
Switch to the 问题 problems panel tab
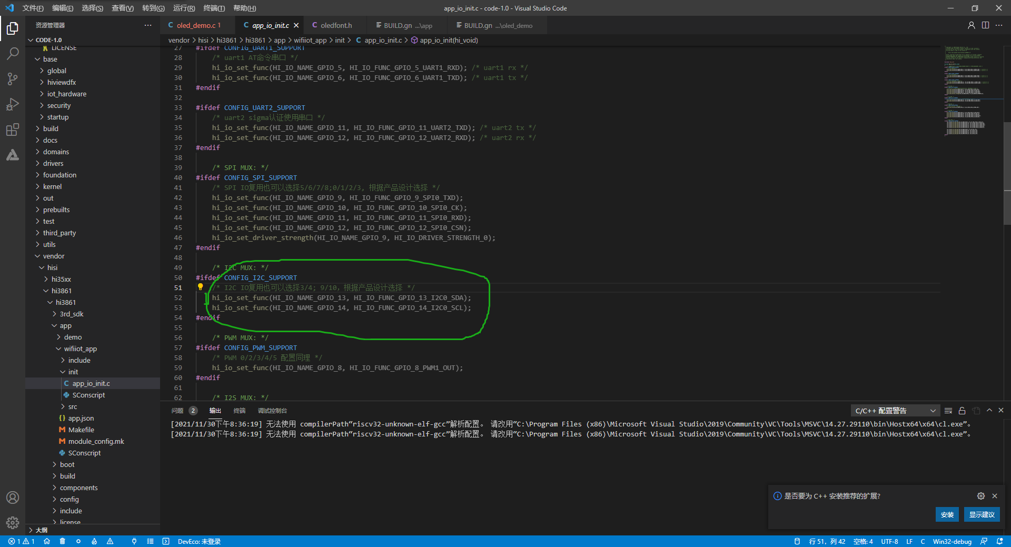click(x=184, y=411)
